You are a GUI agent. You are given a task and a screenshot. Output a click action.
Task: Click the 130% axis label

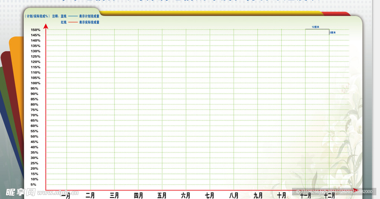(35, 51)
